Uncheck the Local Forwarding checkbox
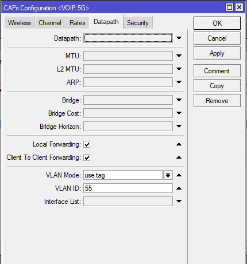 pos(87,144)
